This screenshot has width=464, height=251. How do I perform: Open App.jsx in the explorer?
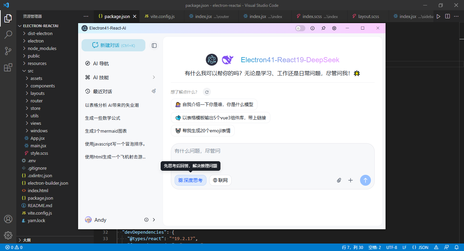37,138
